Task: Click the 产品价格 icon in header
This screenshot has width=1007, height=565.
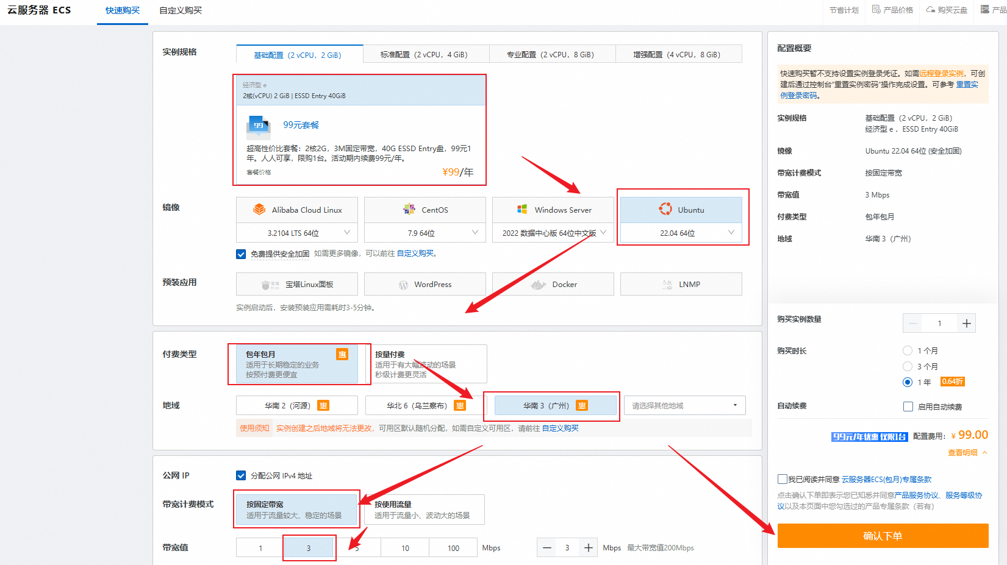Action: coord(876,9)
